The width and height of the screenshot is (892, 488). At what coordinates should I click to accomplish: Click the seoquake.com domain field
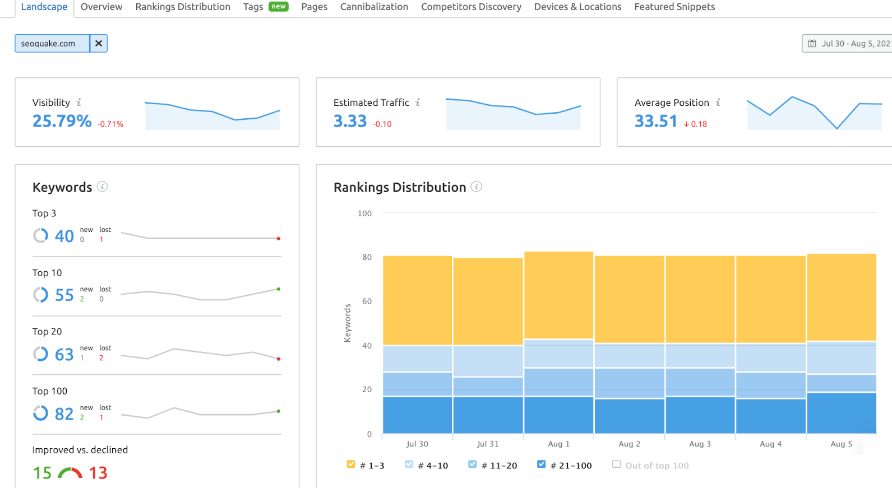[x=52, y=43]
